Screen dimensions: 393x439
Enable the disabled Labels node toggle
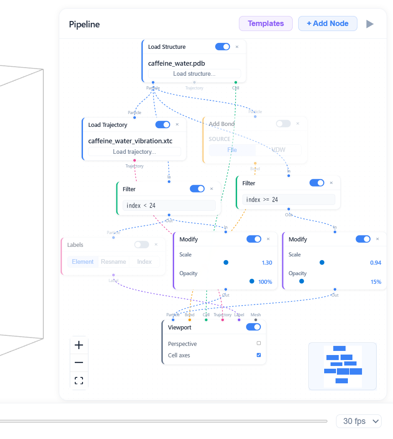(x=142, y=245)
